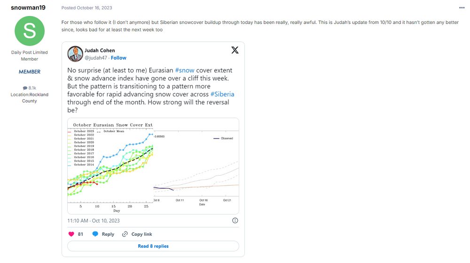This screenshot has width=470, height=263.
Task: Open the post options ellipsis menu
Action: 462,8
